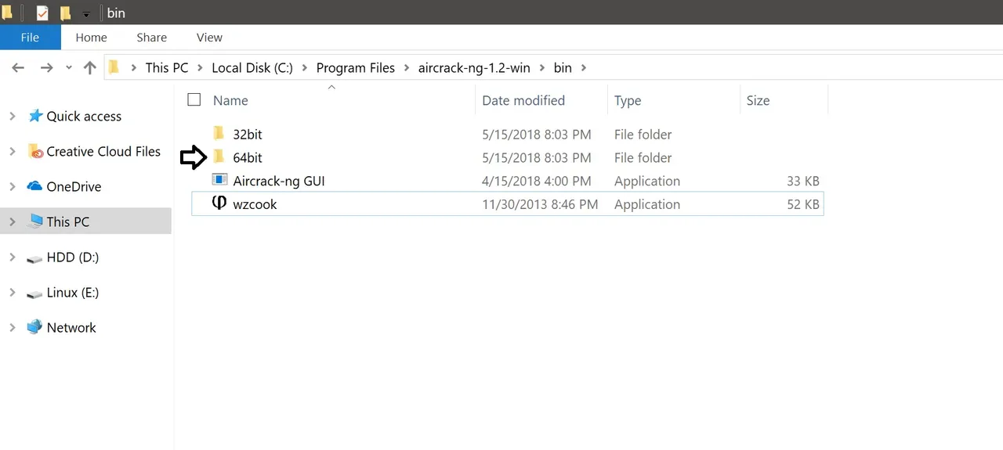
Task: Click the Quick access star icon
Action: (x=34, y=116)
